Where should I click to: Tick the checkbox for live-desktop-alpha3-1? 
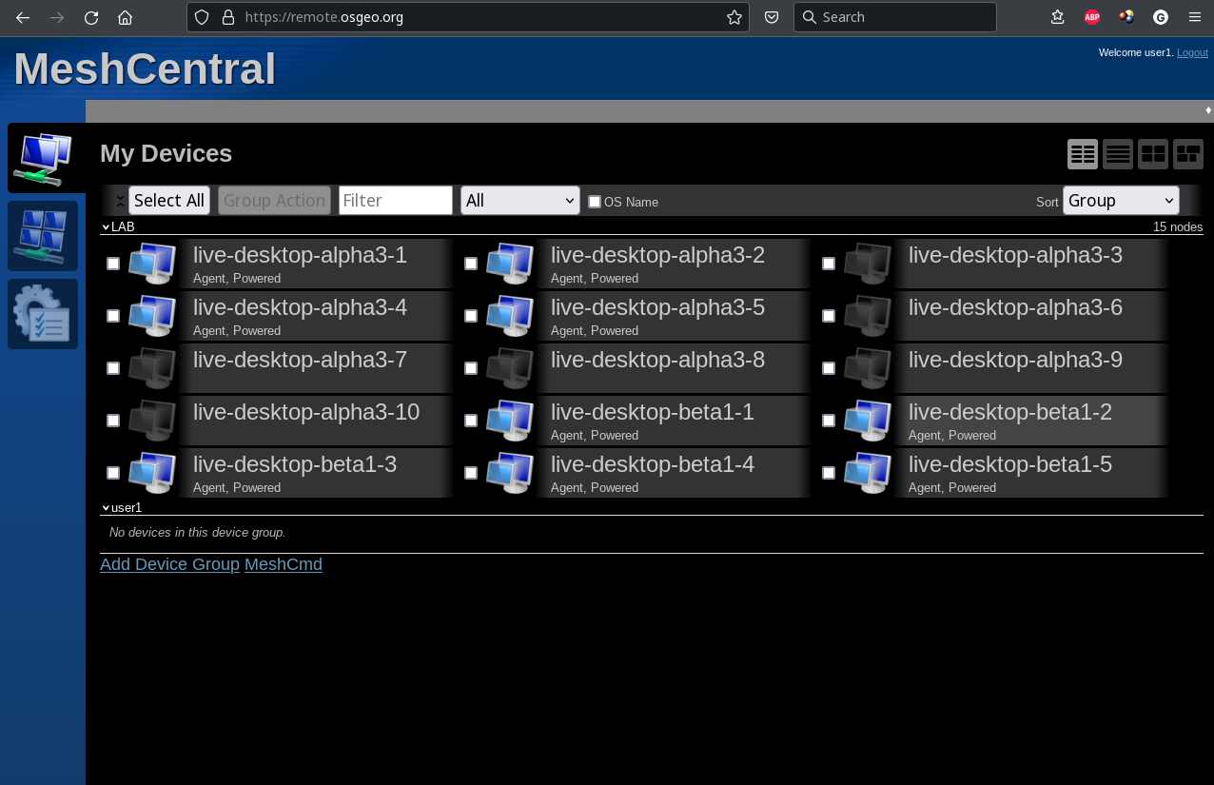coord(113,264)
